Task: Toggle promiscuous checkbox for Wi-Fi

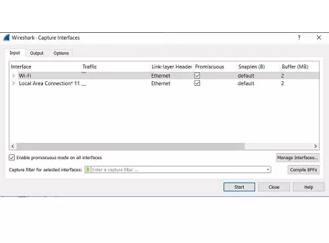Action: (x=197, y=76)
